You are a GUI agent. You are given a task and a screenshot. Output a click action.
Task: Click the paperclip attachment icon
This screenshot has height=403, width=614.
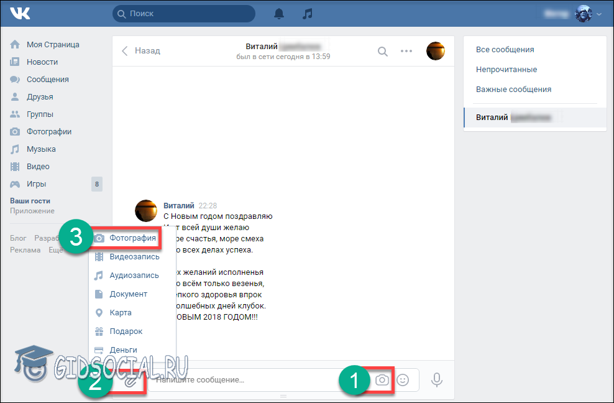[131, 380]
